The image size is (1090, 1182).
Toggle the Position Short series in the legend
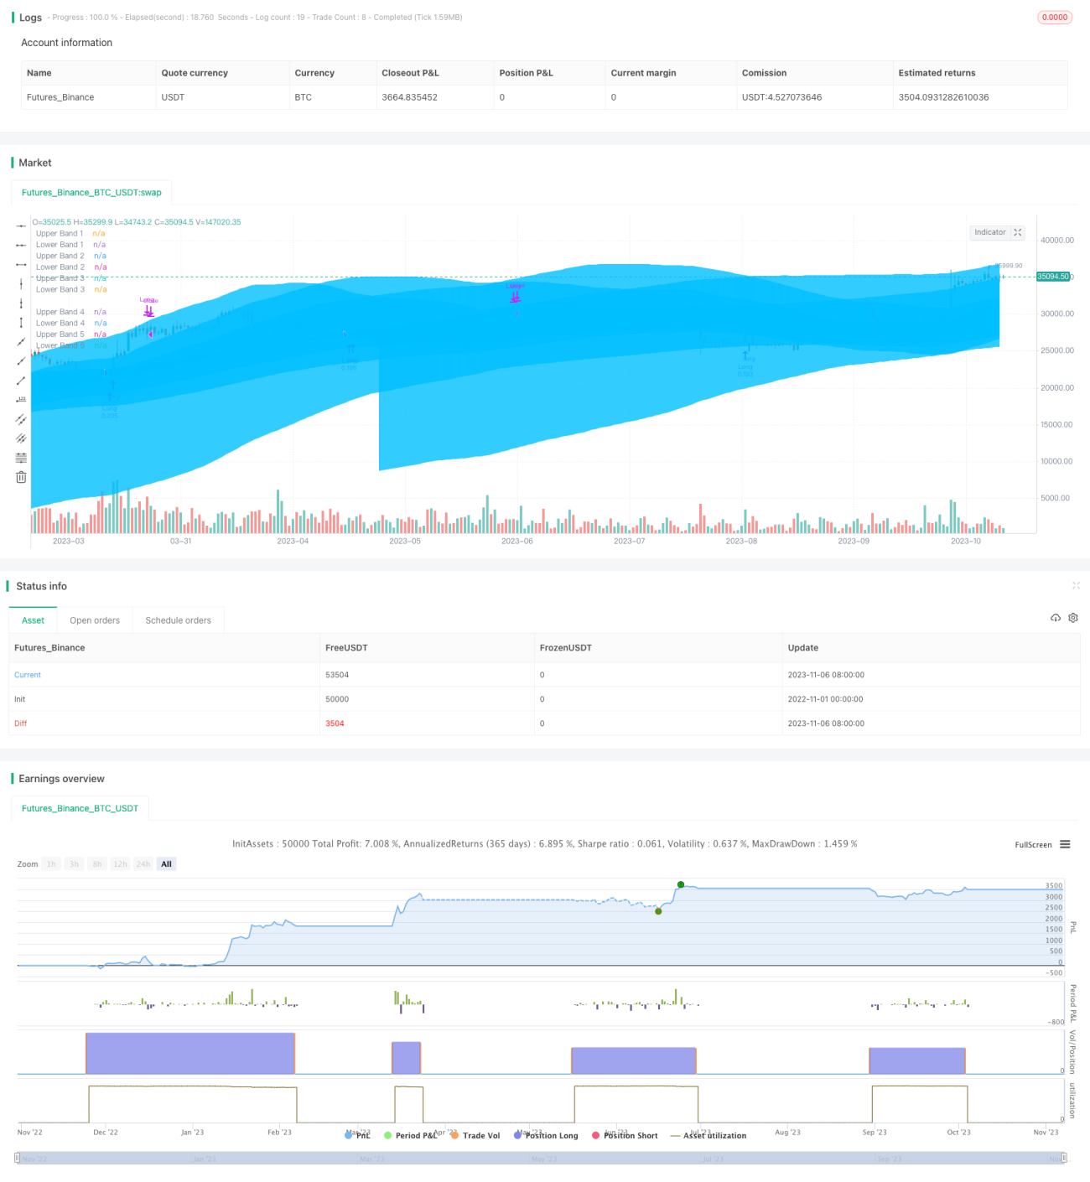tap(625, 1135)
